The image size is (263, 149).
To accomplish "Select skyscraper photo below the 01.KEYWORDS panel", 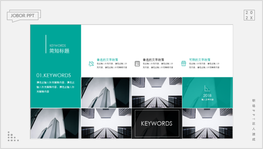I will (56, 124).
